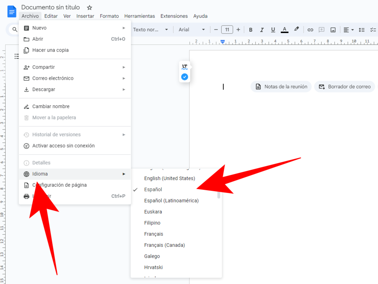378x284 pixels.
Task: Expand the Nuevo submenu
Action: pos(75,28)
